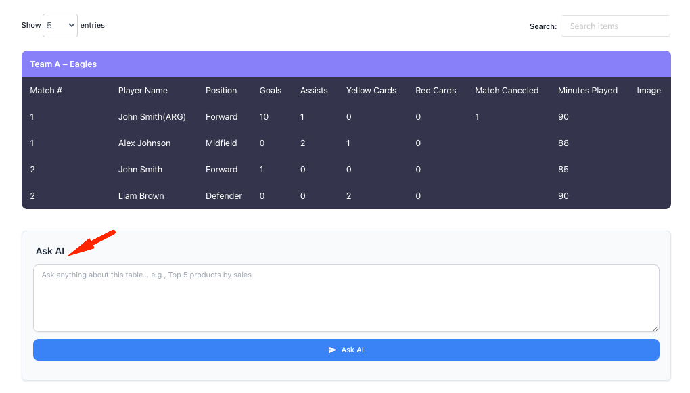This screenshot has height=393, width=690.
Task: Click the paper plane send icon
Action: [x=332, y=350]
